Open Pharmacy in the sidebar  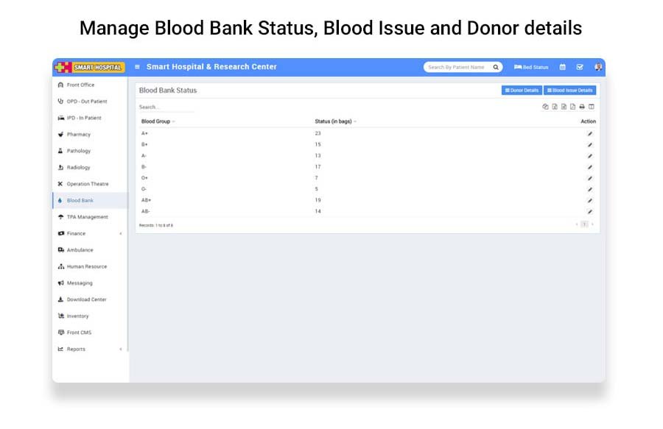point(78,135)
